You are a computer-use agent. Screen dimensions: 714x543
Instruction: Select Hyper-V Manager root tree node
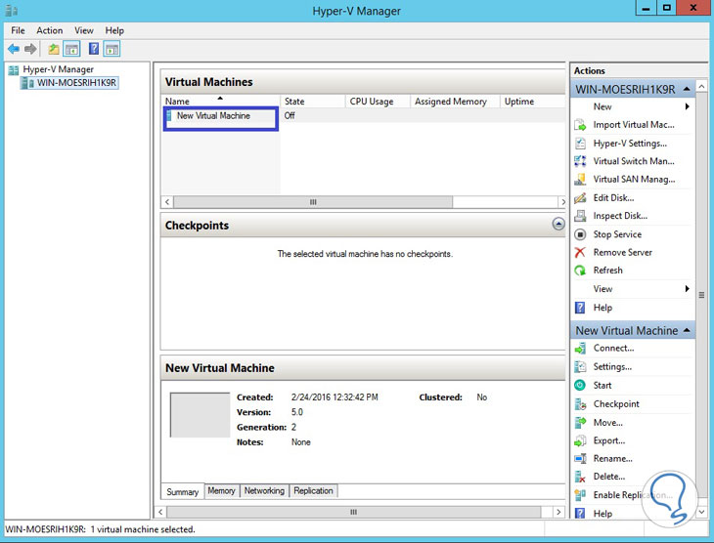(x=59, y=69)
